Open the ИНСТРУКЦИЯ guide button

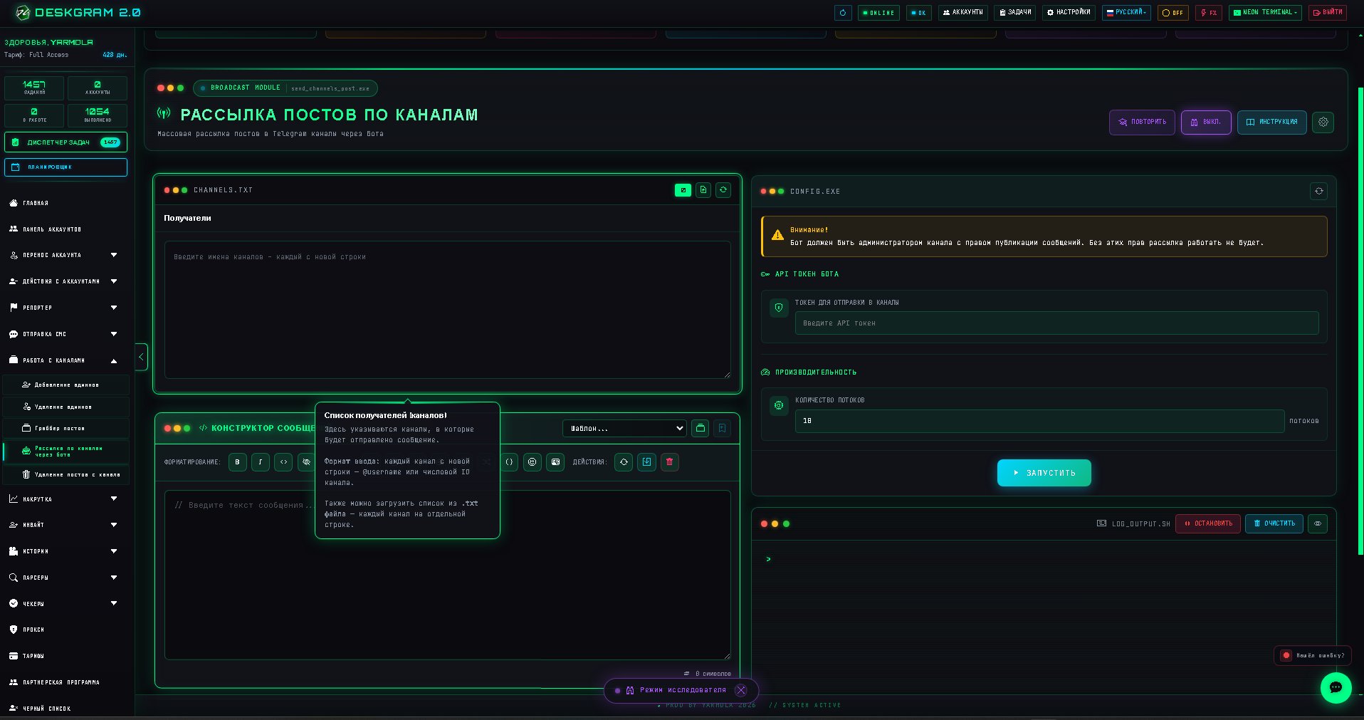[x=1271, y=122]
